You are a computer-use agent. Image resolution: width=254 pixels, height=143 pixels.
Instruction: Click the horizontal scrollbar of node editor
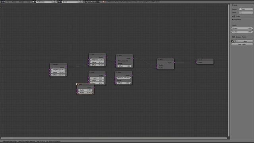[x=114, y=138]
